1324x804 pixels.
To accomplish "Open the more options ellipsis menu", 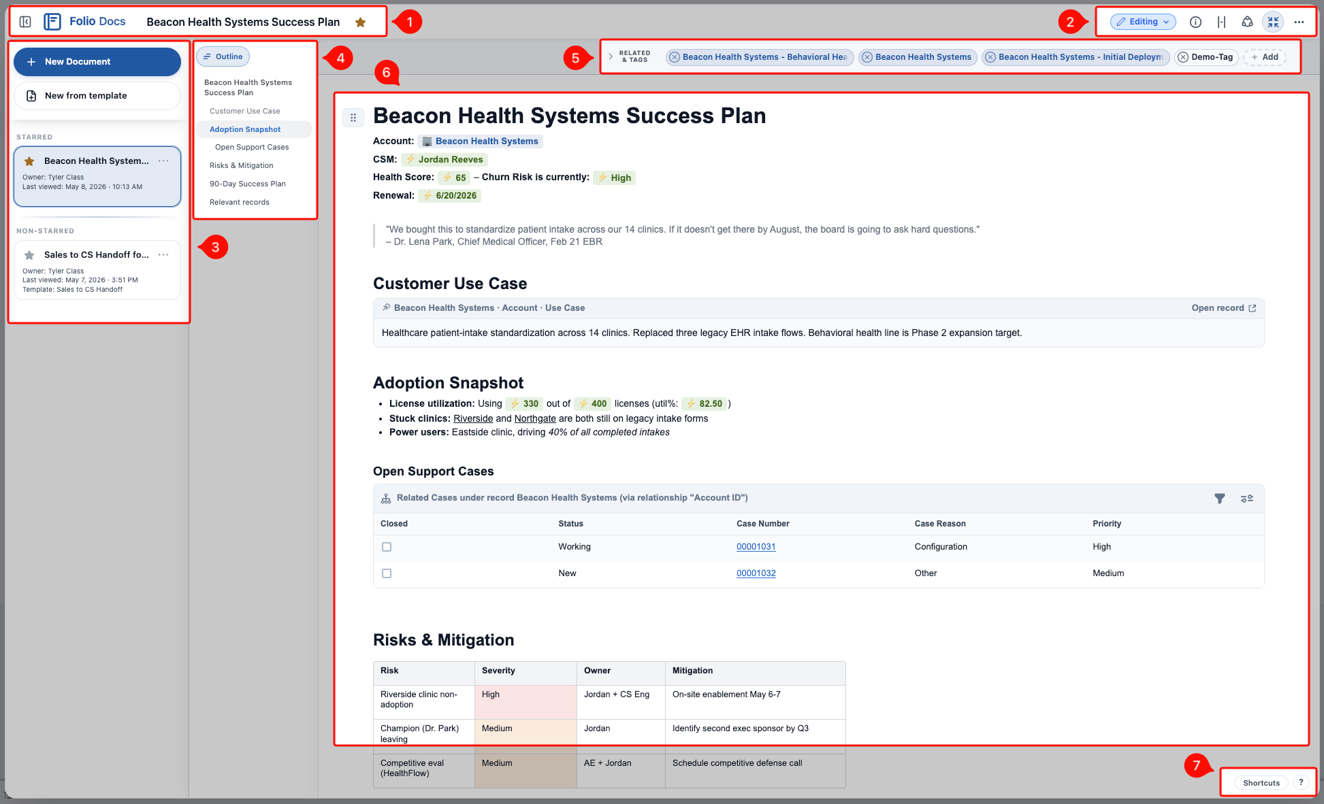I will (x=1299, y=22).
